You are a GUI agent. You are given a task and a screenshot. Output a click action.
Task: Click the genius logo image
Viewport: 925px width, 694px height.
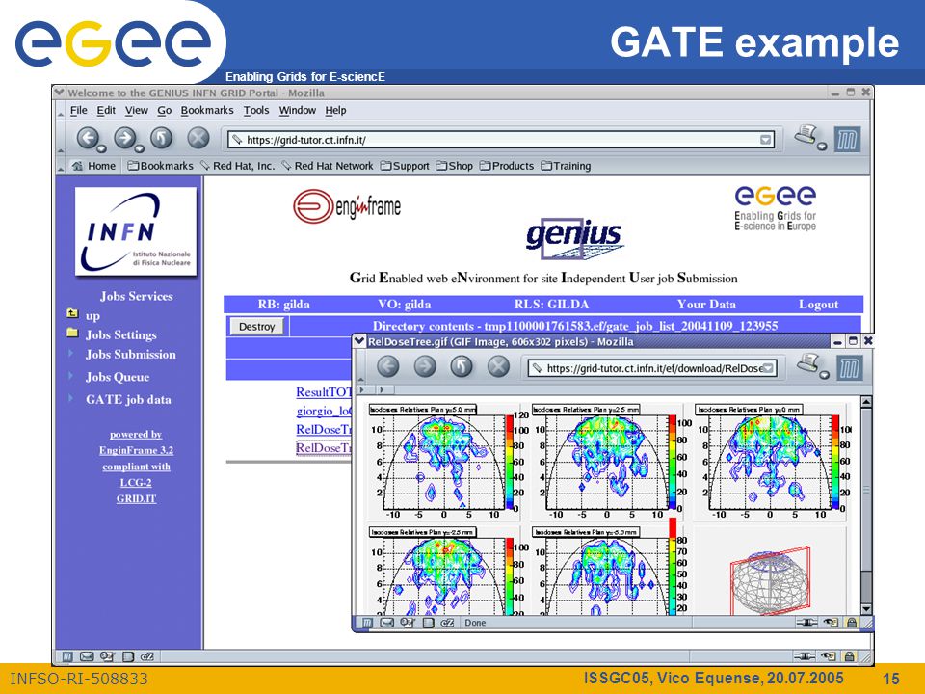(x=574, y=238)
